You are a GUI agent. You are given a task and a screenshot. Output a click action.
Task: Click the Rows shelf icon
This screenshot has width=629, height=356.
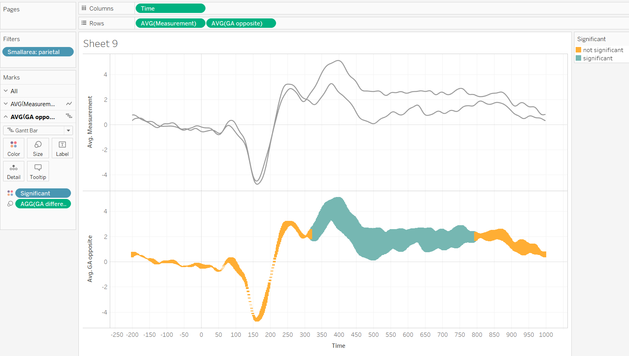(x=84, y=23)
